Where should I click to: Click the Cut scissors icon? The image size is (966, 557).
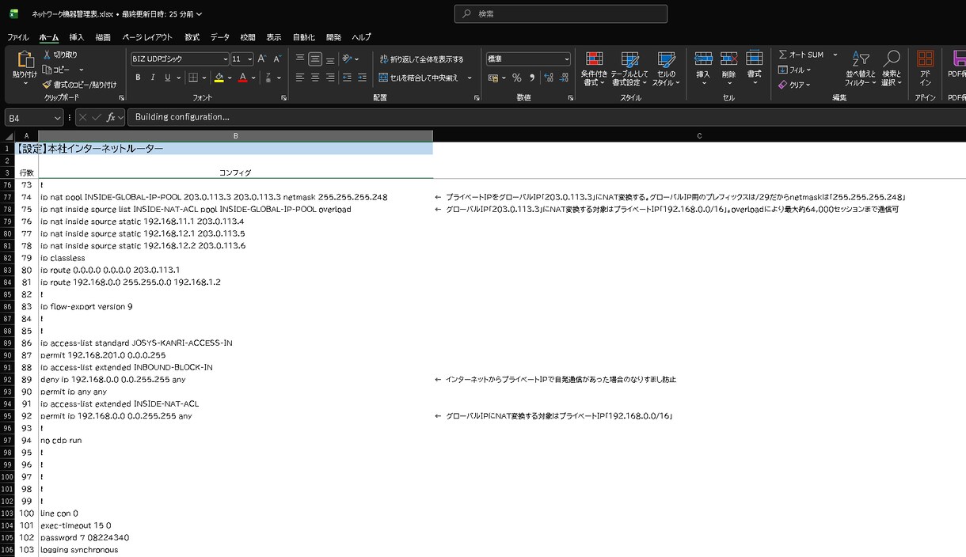(48, 55)
